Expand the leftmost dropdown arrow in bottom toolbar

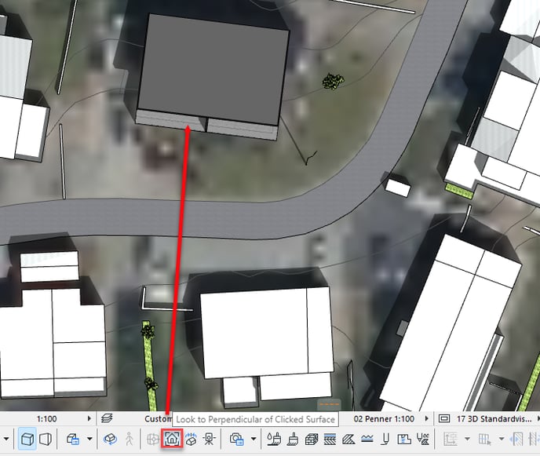pyautogui.click(x=6, y=439)
